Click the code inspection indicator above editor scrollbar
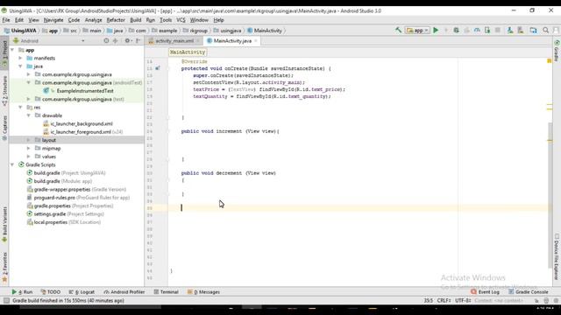 tap(550, 61)
